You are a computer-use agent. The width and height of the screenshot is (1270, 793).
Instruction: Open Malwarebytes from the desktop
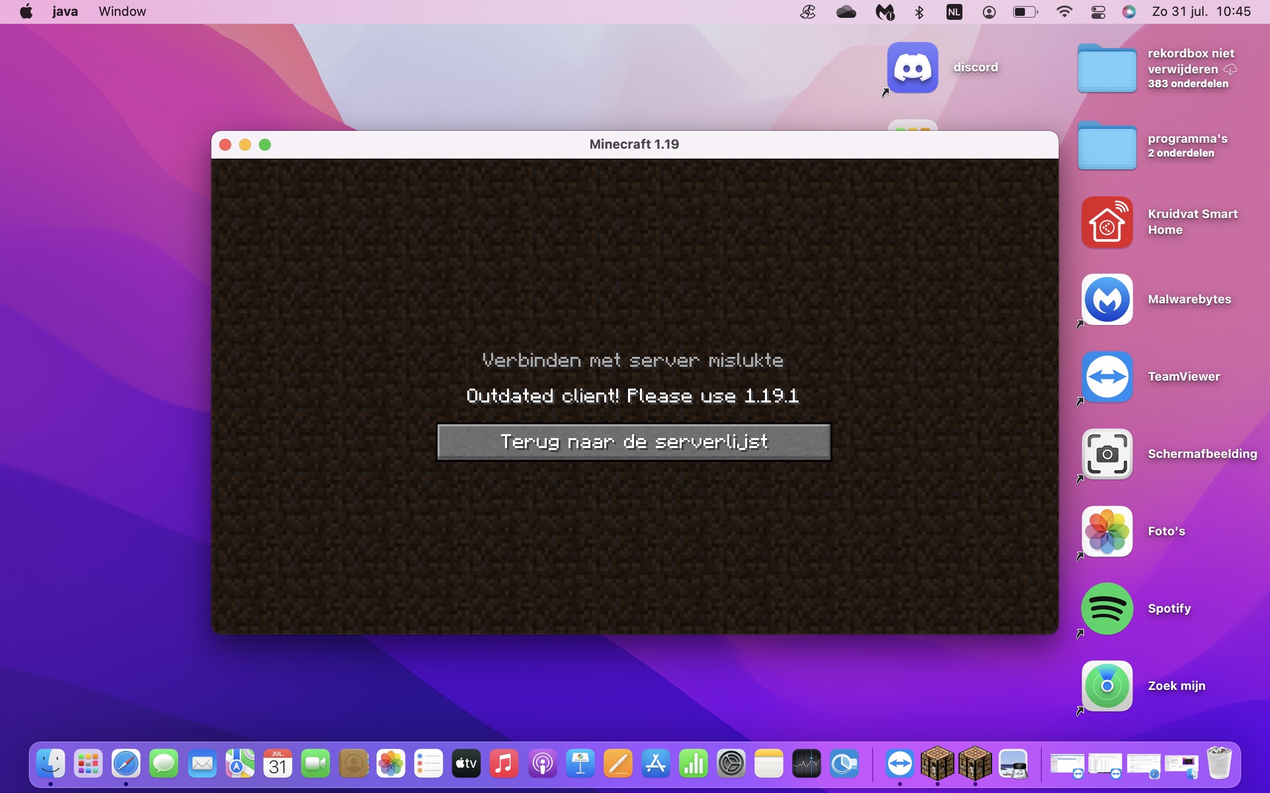pos(1107,299)
